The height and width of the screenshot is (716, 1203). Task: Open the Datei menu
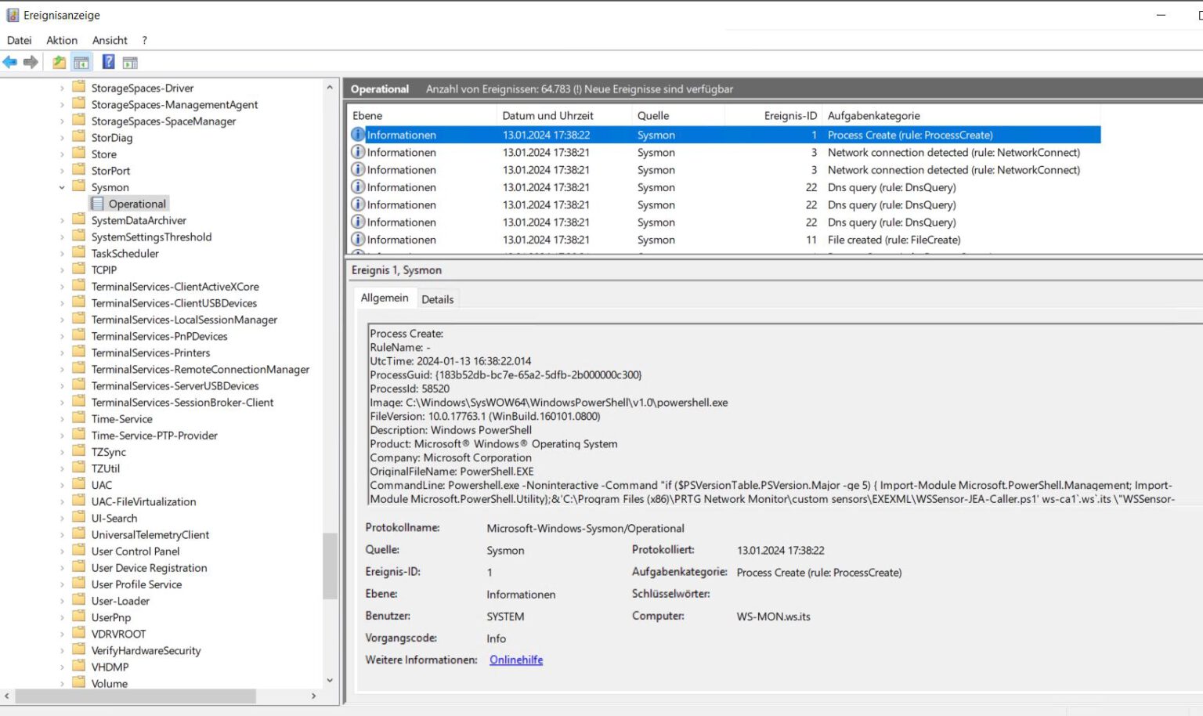point(19,40)
